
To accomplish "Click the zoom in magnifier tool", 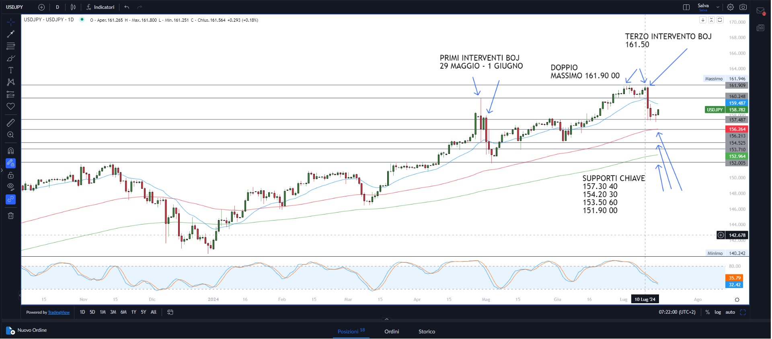I will tap(11, 135).
